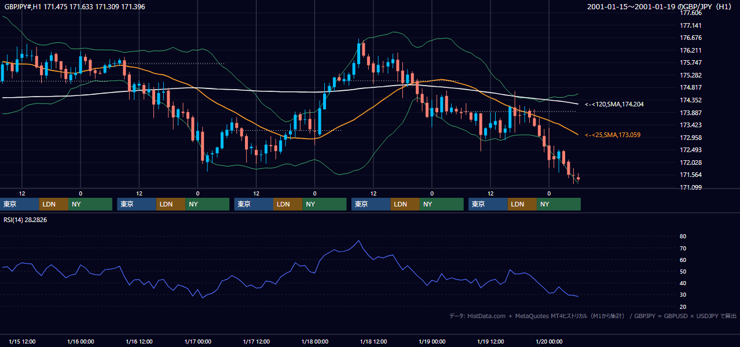Image resolution: width=740 pixels, height=347 pixels.
Task: Select the last day's LDN session block
Action: click(522, 204)
